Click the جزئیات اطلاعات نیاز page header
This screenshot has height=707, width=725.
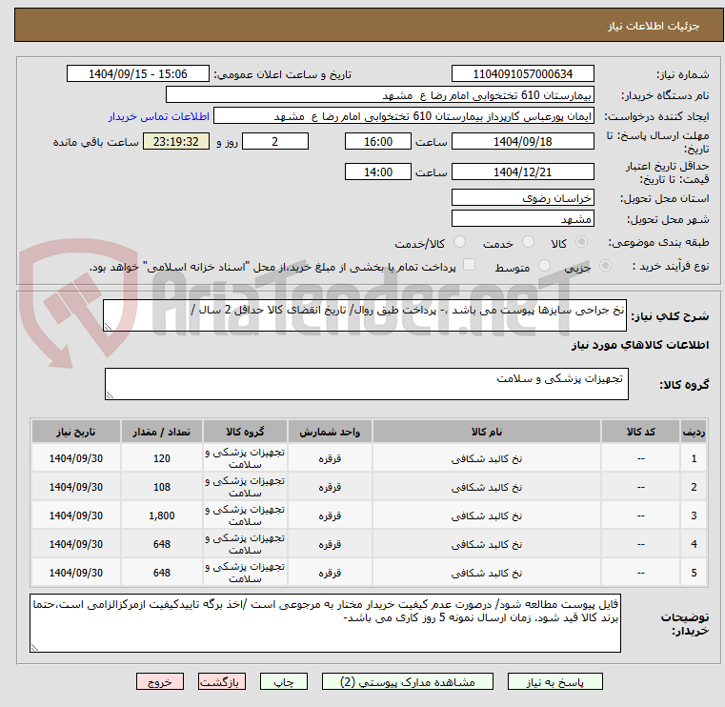pyautogui.click(x=654, y=26)
